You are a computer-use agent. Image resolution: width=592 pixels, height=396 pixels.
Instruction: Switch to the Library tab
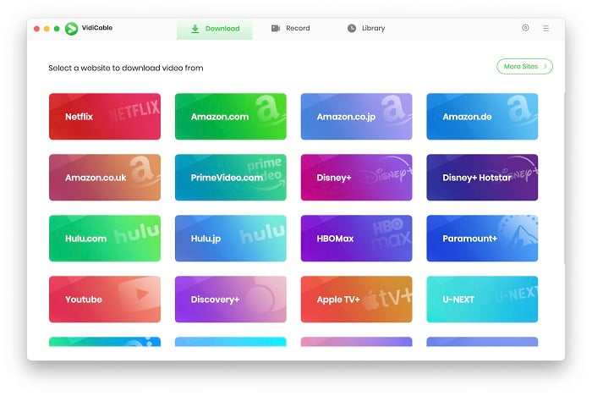(x=366, y=28)
